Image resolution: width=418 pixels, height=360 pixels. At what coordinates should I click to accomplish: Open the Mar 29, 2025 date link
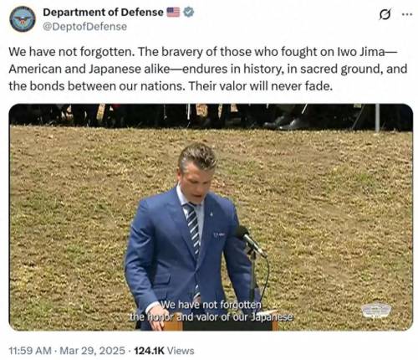(92, 351)
